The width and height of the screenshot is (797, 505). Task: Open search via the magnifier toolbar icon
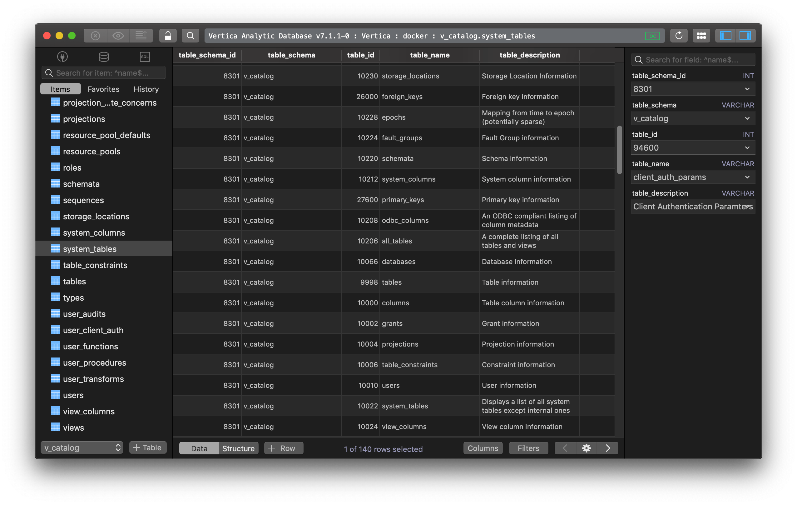[x=190, y=35]
